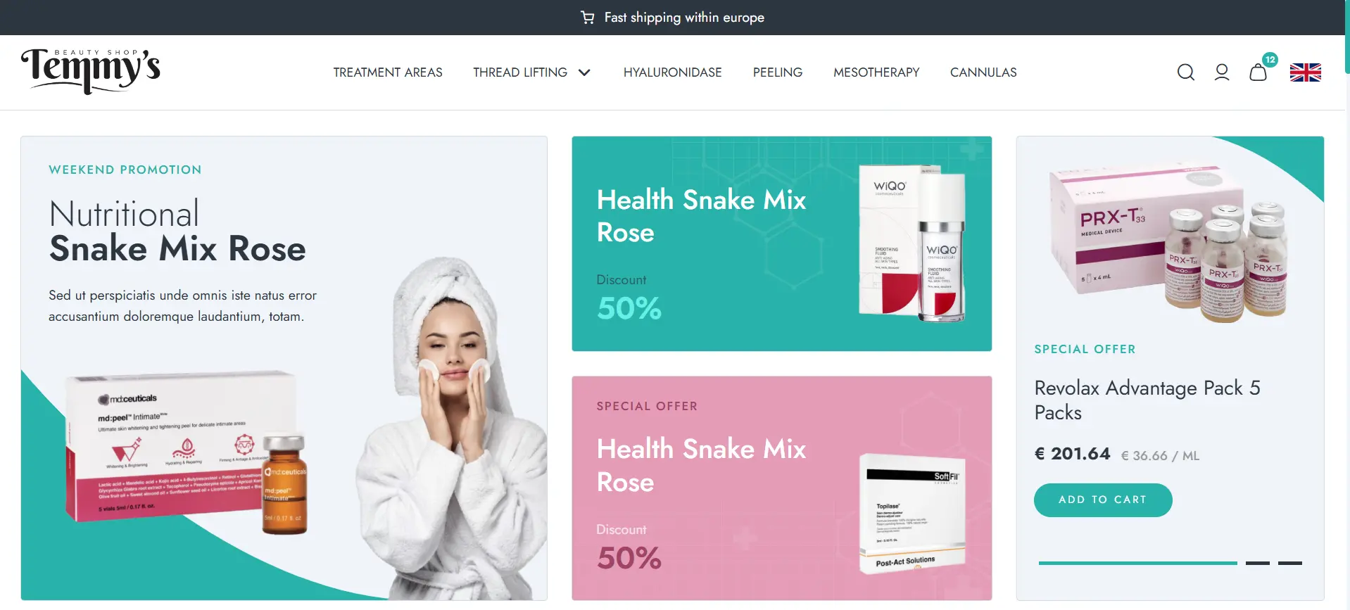
Task: Open the search magnifier icon
Action: pos(1185,72)
